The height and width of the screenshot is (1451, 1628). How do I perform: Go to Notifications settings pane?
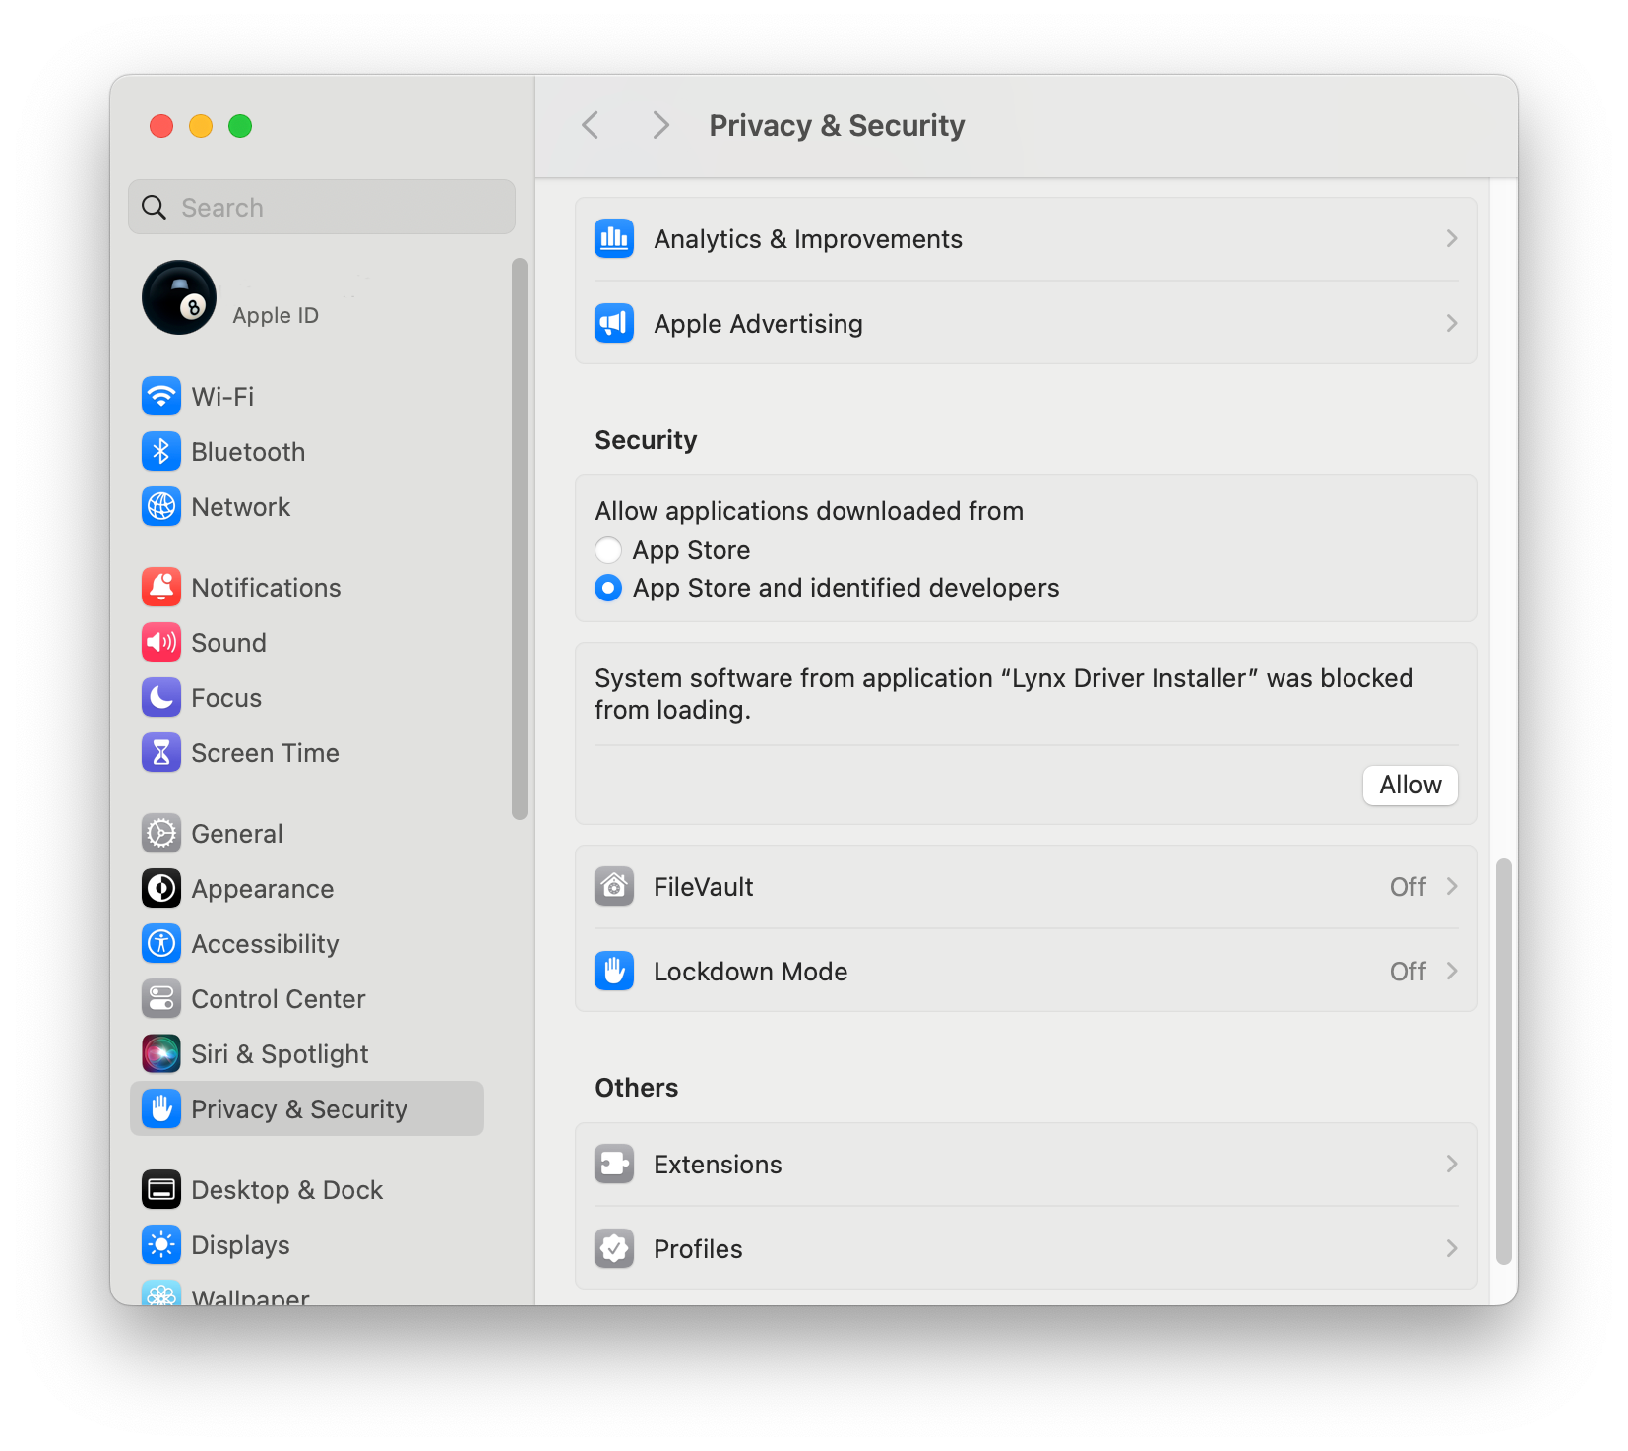coord(307,588)
